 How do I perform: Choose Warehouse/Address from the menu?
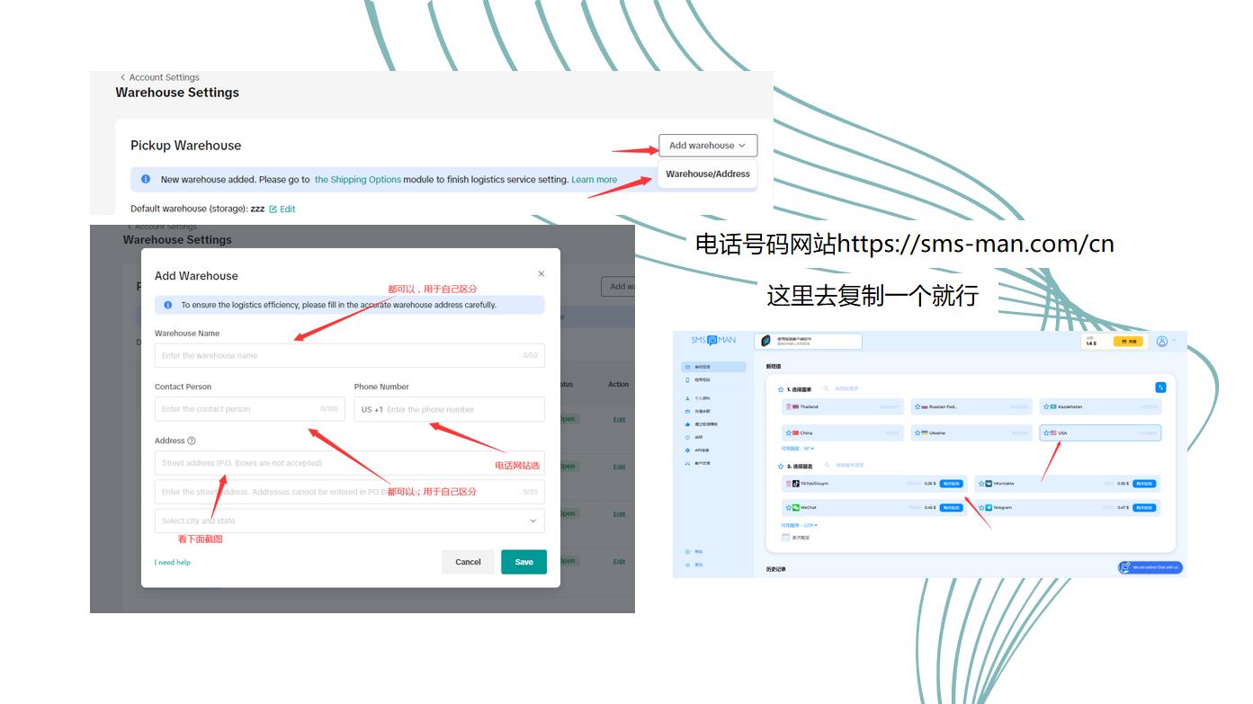[708, 174]
